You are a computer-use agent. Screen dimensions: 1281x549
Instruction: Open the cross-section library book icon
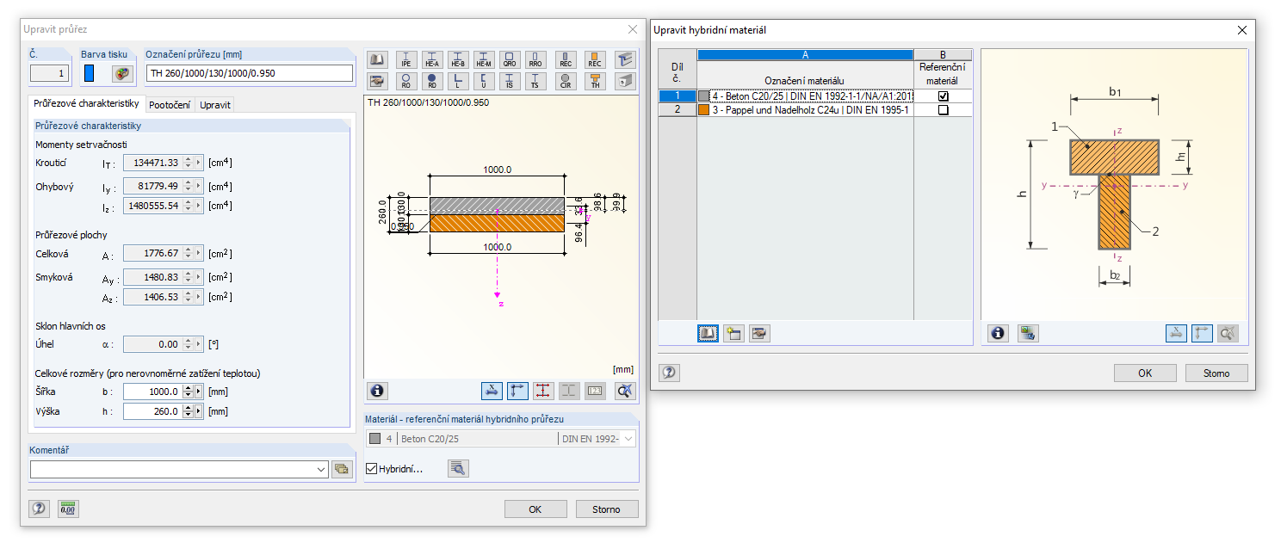(x=376, y=59)
